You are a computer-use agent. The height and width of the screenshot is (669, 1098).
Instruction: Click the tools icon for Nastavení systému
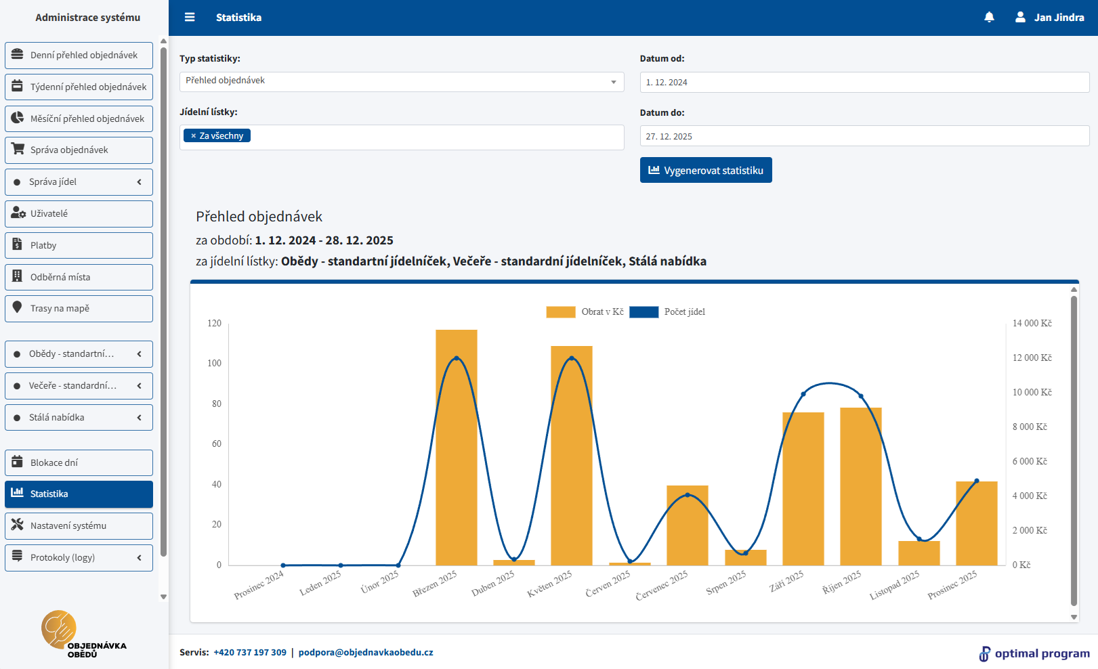[18, 525]
